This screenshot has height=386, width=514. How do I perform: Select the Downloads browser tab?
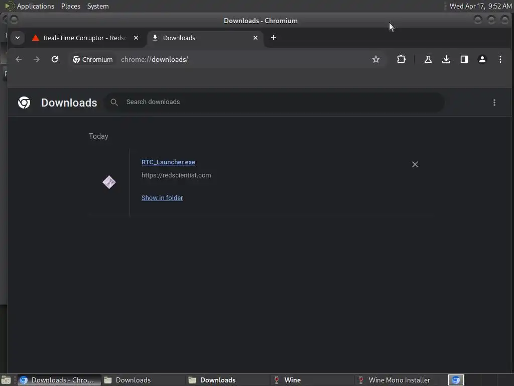pyautogui.click(x=205, y=38)
